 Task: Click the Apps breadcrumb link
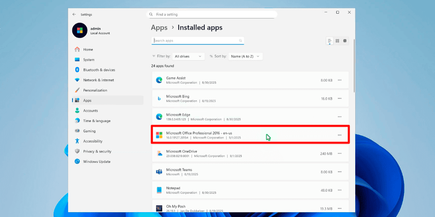pyautogui.click(x=159, y=28)
